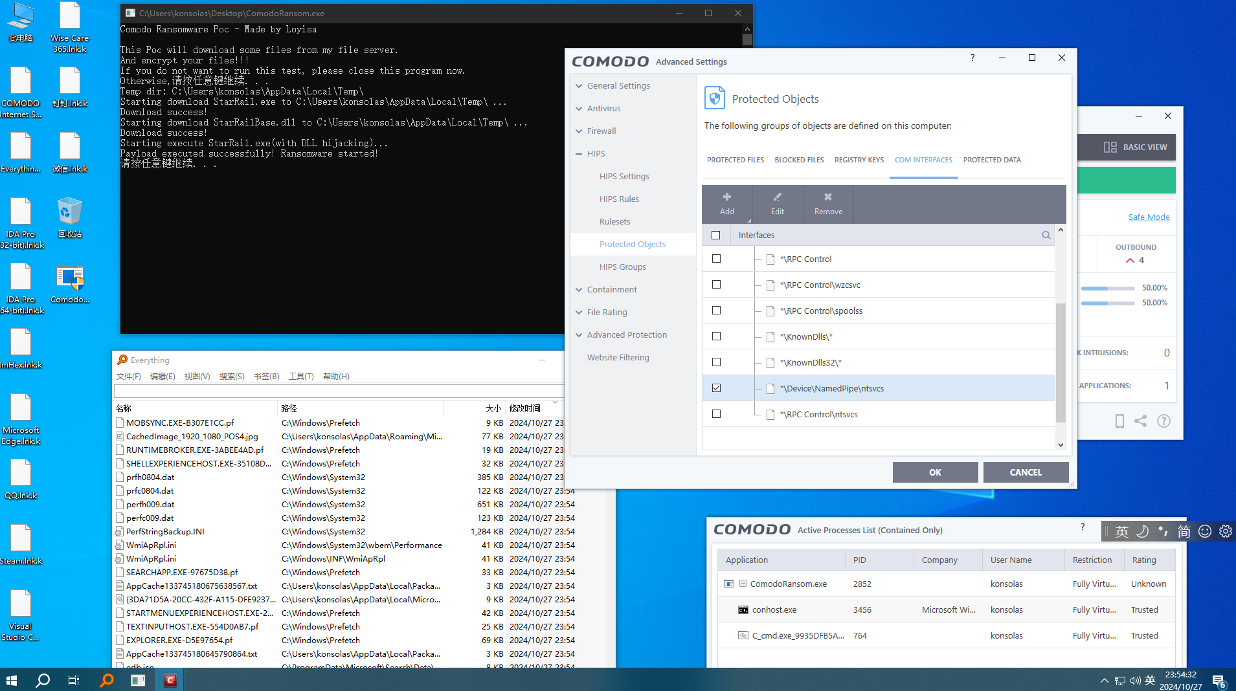Check the *\RPC Control\ntsvcs checkbox
The height and width of the screenshot is (691, 1236).
point(716,414)
